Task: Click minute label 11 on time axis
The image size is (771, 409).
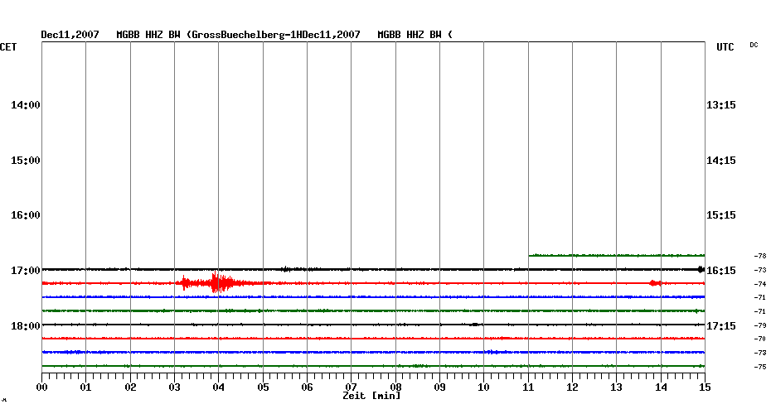Action: pyautogui.click(x=528, y=387)
